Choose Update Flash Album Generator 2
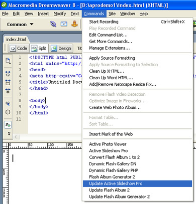Viewport: 196px width, 204px height. [137, 196]
